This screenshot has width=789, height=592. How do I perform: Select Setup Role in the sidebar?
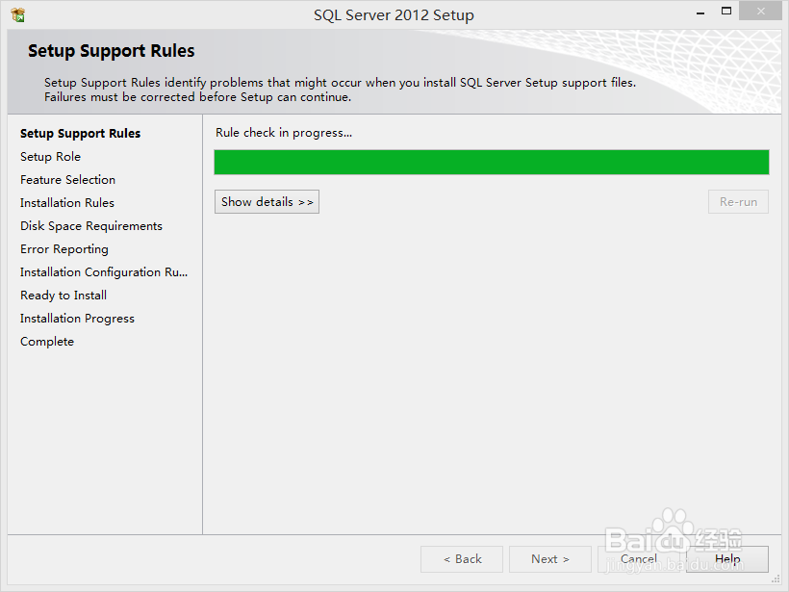tap(50, 156)
